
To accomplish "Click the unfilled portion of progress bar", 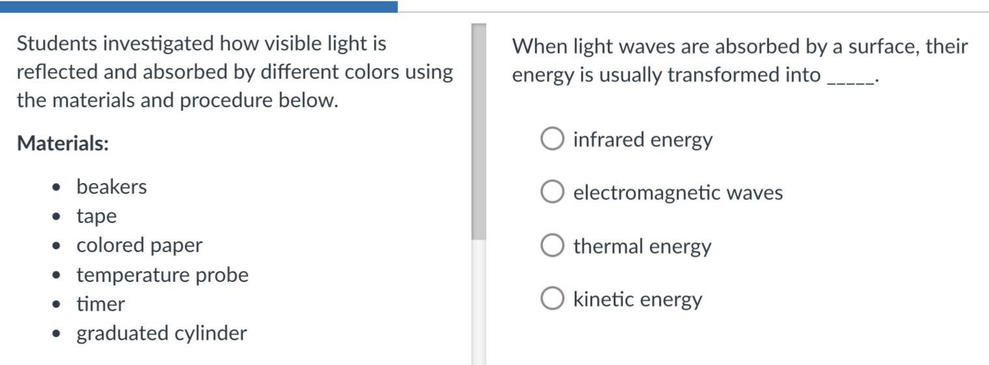I will point(693,11).
